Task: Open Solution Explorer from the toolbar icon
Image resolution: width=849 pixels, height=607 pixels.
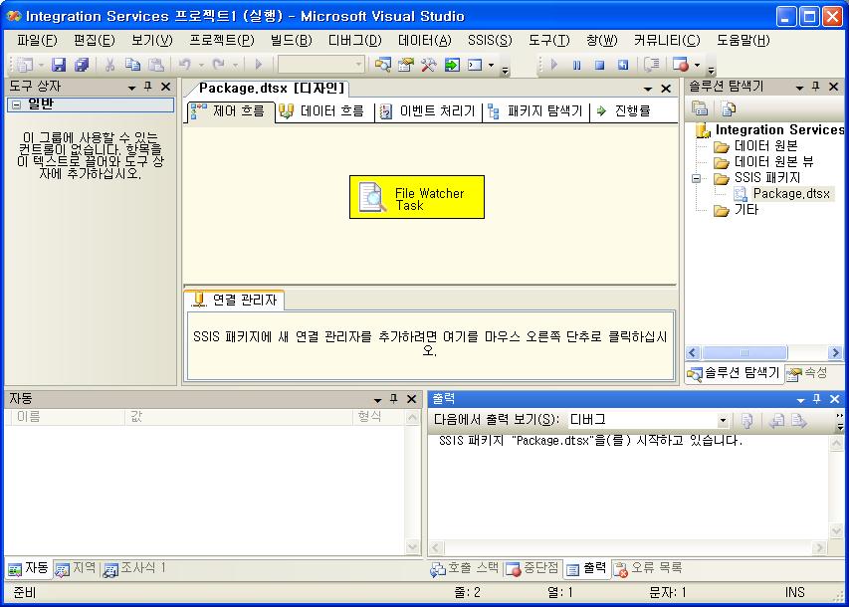Action: (x=383, y=65)
